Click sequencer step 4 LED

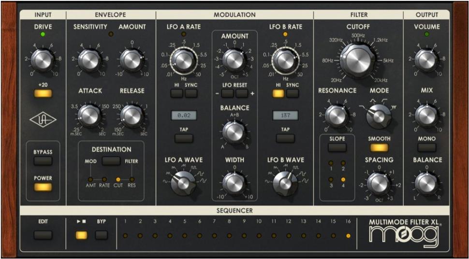click(170, 236)
